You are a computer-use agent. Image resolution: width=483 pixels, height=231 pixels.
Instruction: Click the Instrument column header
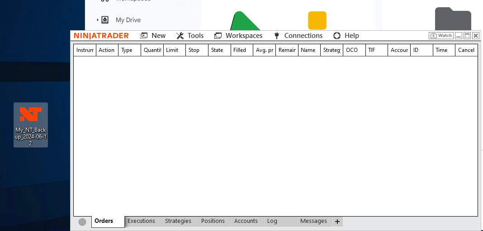pos(85,50)
